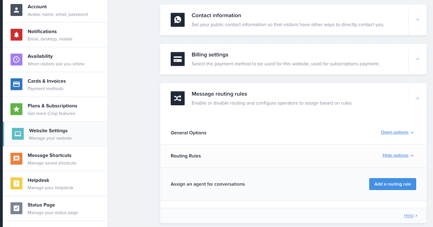Click 'Avatar, name, email, password' subtitle
This screenshot has height=227, width=433.
coord(58,14)
